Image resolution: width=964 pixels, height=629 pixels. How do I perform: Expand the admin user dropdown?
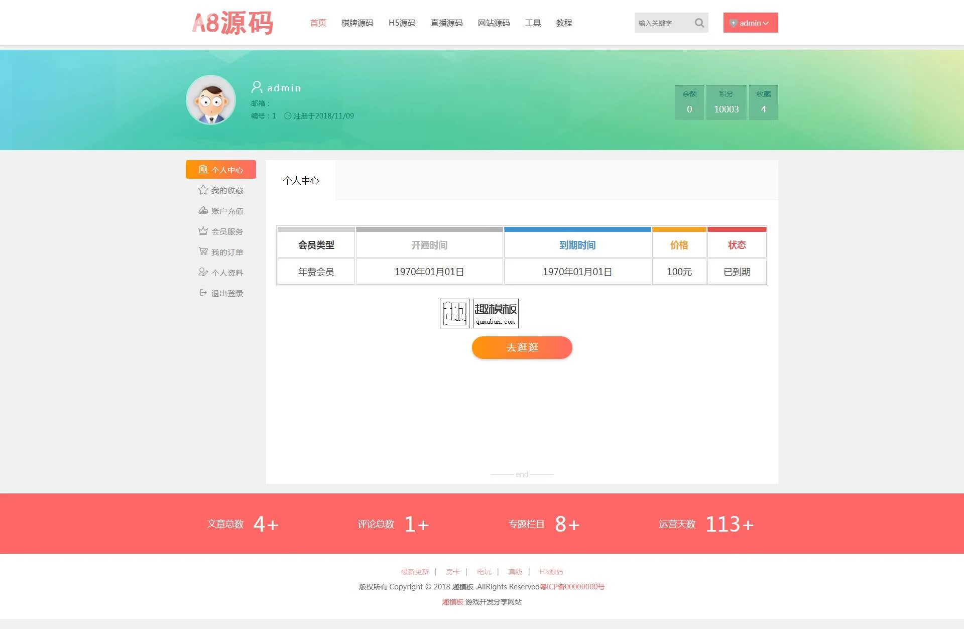750,23
